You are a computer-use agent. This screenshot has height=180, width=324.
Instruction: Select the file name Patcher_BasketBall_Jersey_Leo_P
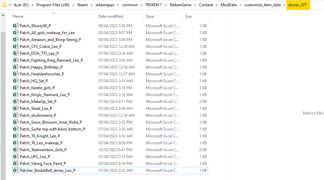(48, 170)
